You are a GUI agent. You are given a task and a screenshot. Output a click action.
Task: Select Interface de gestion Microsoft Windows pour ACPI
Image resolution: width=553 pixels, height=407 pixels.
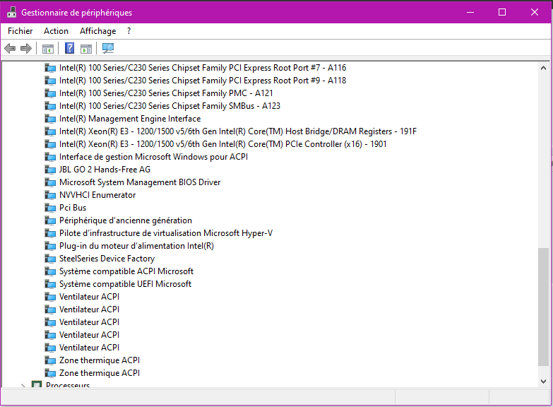(x=153, y=157)
